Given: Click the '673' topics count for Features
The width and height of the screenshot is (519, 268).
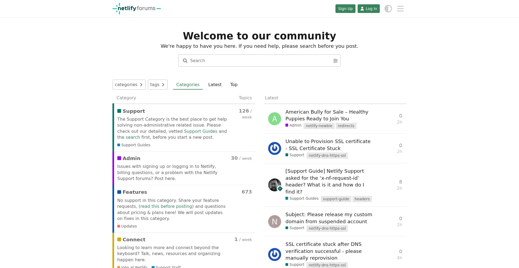Looking at the screenshot, I should pyautogui.click(x=247, y=192).
